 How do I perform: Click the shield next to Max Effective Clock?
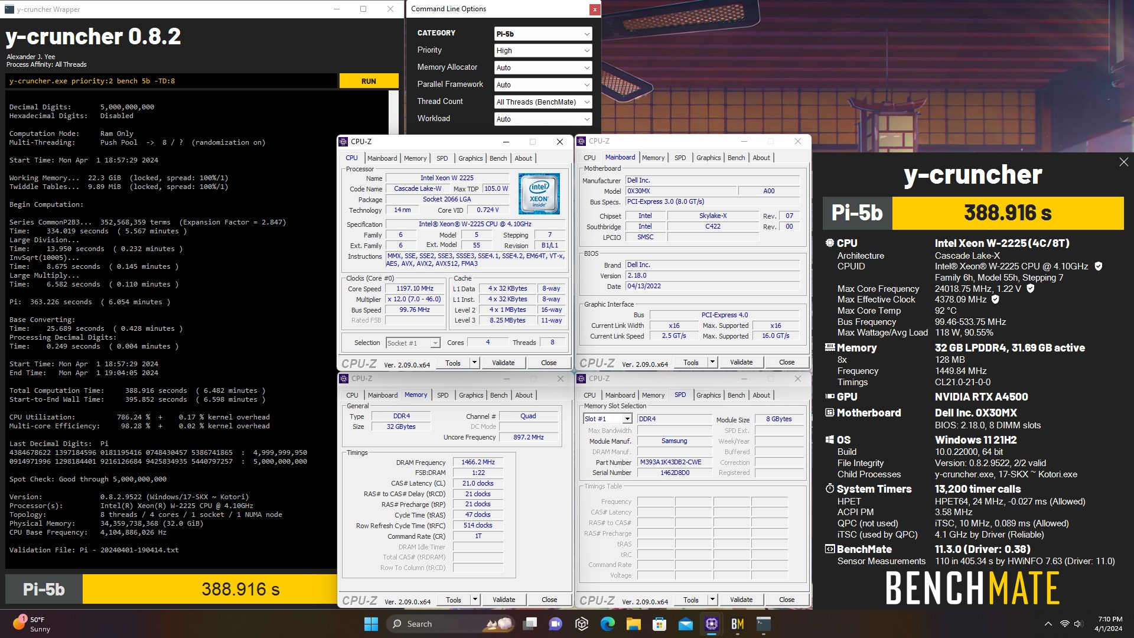(x=995, y=300)
